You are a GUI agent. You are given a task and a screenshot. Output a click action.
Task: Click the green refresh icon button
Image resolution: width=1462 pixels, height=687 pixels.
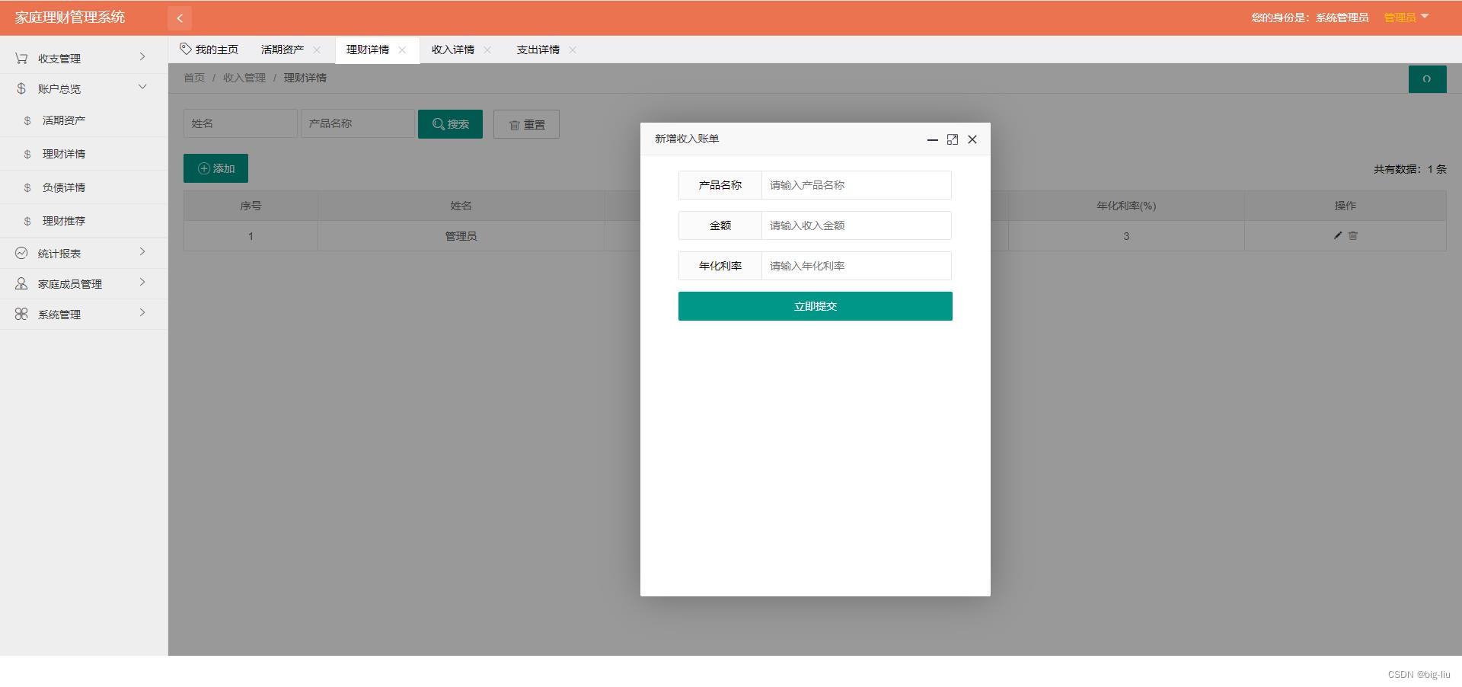click(x=1427, y=79)
